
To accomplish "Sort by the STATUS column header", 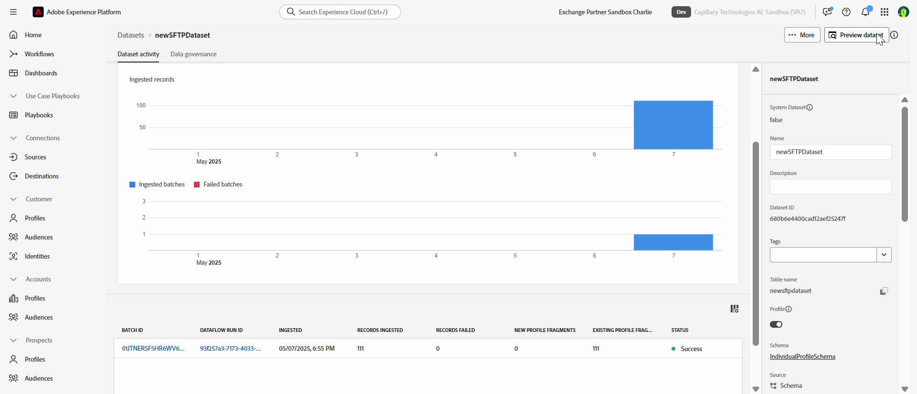I will click(680, 330).
